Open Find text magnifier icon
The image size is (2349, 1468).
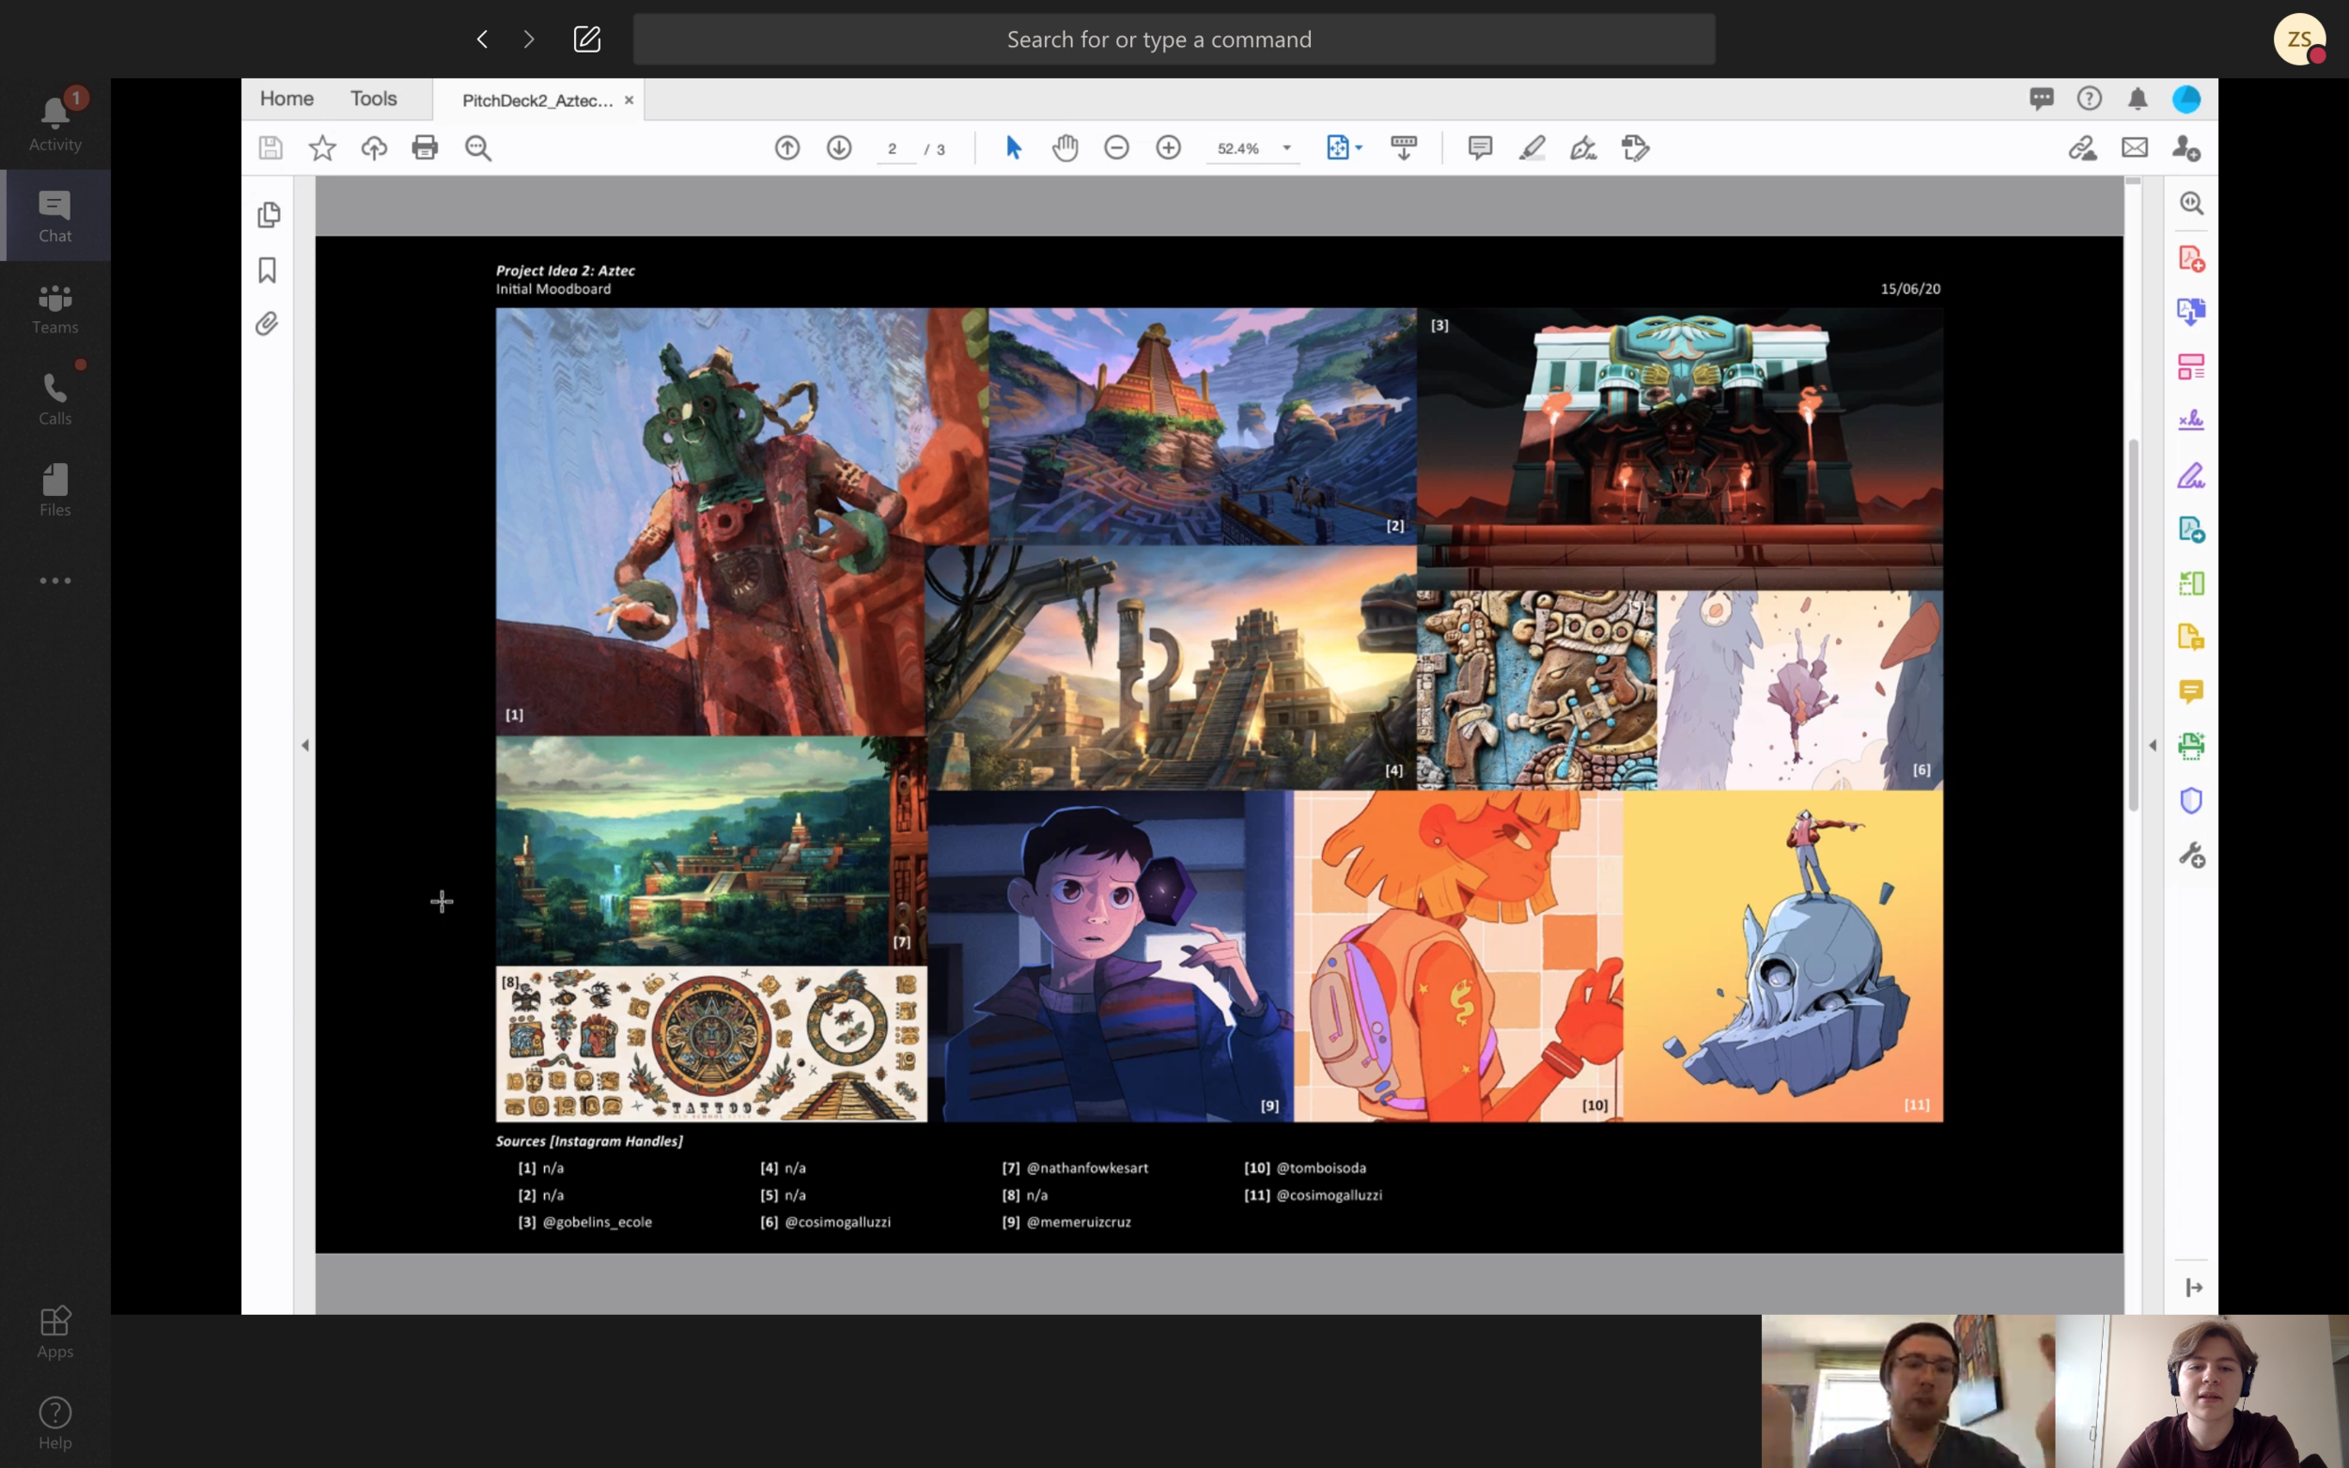477,147
